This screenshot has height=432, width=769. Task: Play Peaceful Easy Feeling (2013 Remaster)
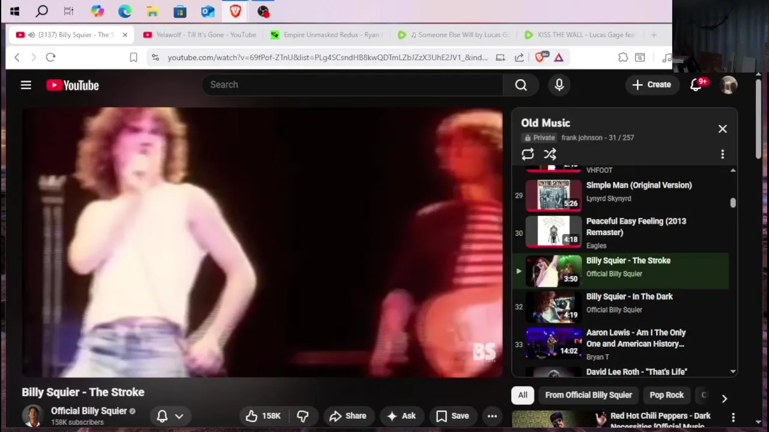point(621,233)
